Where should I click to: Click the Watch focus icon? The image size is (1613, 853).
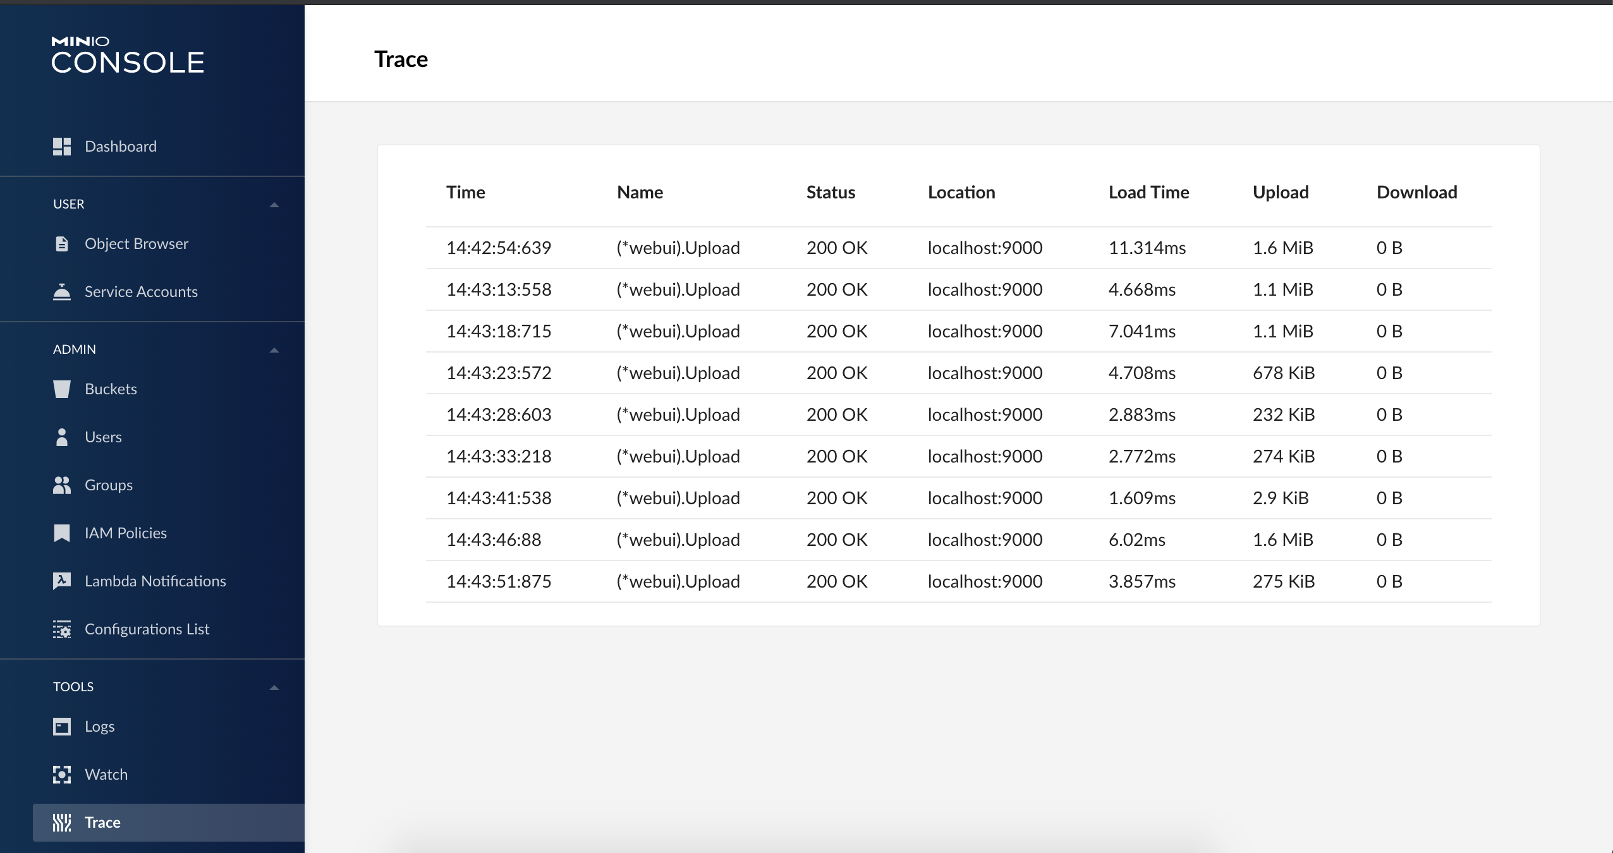point(62,775)
